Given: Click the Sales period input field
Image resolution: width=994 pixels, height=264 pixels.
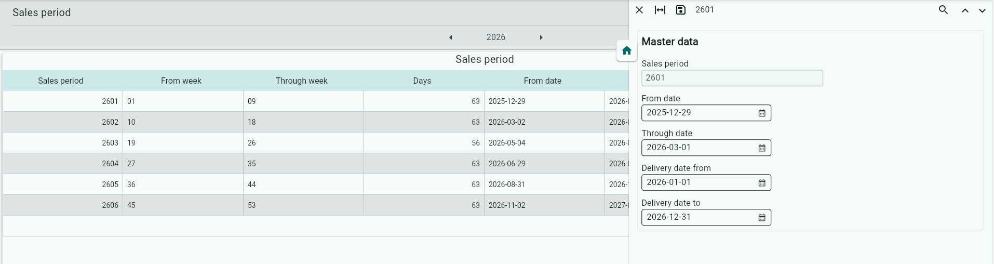Looking at the screenshot, I should (x=731, y=78).
